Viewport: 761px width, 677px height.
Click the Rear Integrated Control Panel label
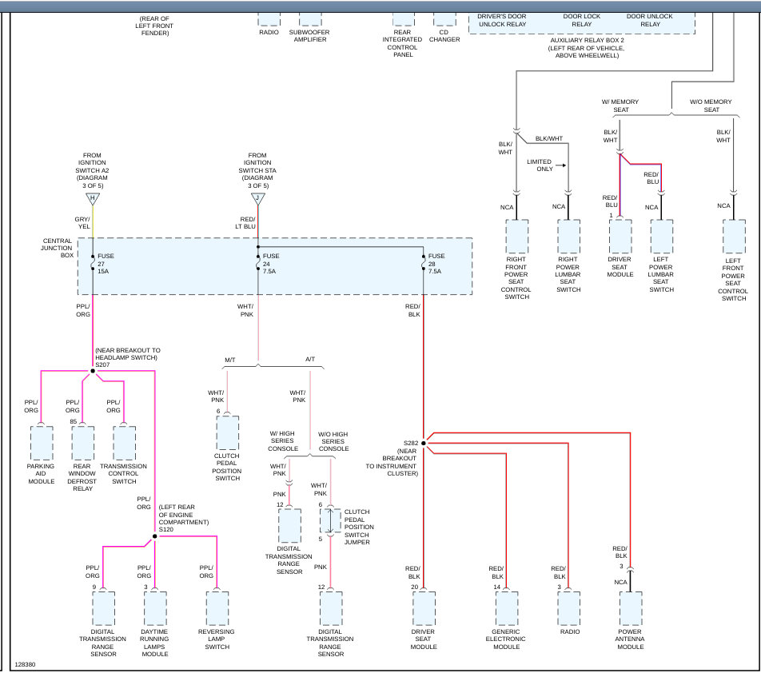[x=402, y=43]
